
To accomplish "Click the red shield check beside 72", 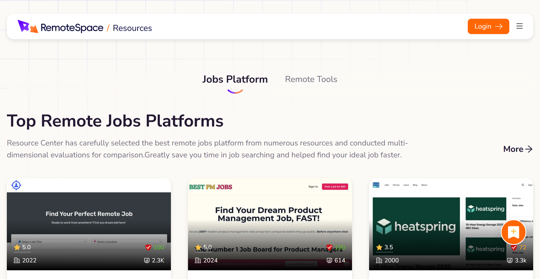I will pos(514,247).
